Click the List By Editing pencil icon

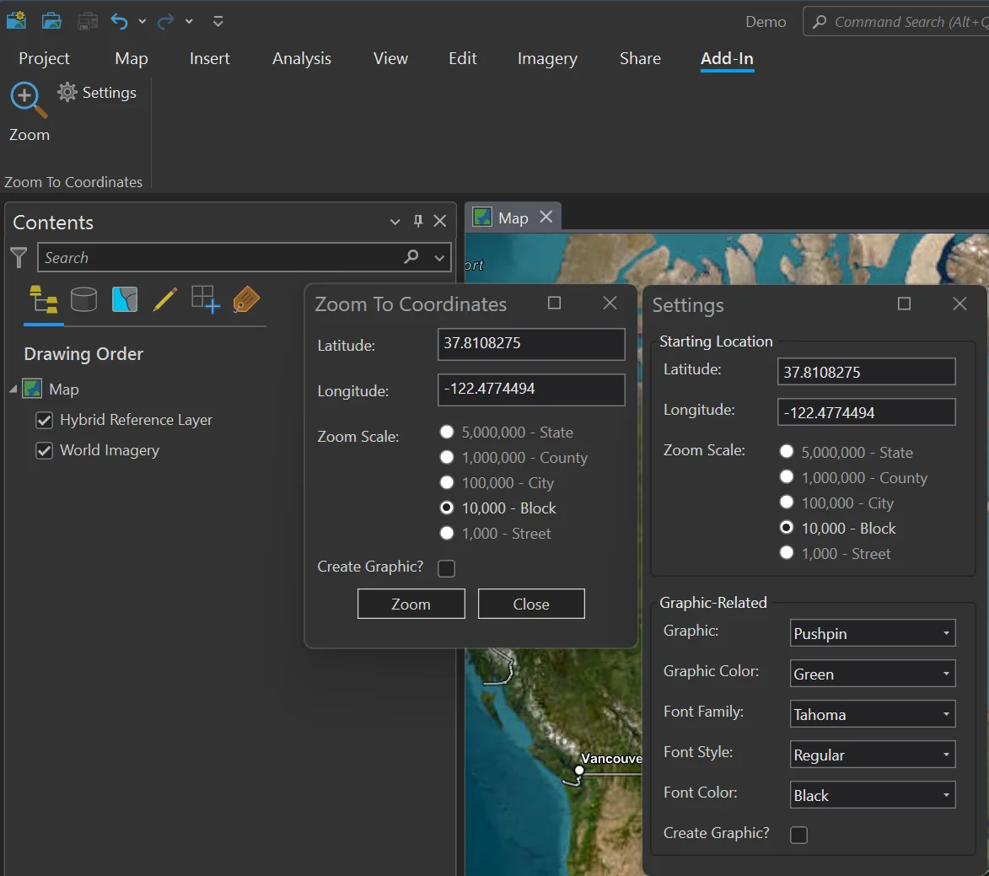click(x=165, y=298)
